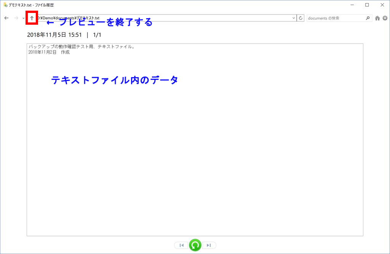Click the forward navigation arrow
Screen dimensions: 390x254
[x=16, y=18]
